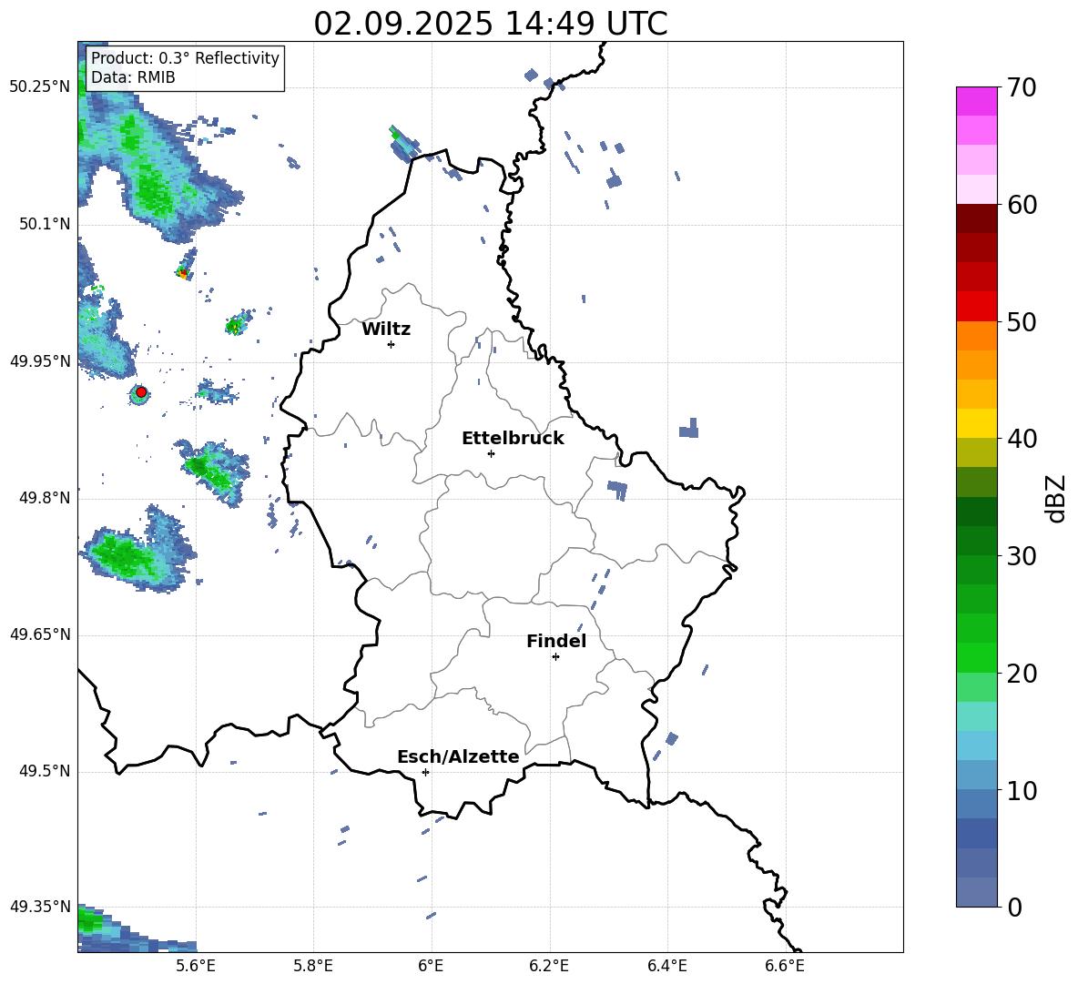Click the 30 tick on the colorbar
The width and height of the screenshot is (1078, 984).
pyautogui.click(x=1022, y=556)
